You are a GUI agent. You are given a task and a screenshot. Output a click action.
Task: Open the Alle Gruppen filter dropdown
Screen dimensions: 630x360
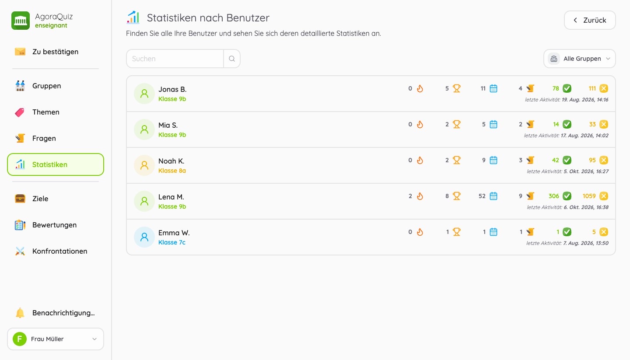point(580,59)
